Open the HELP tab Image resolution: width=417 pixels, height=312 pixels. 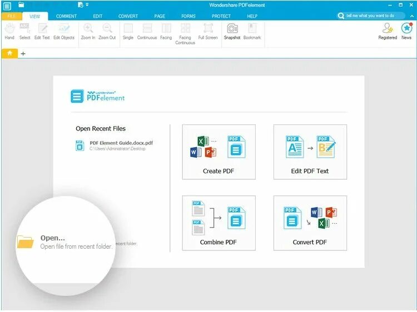pyautogui.click(x=252, y=16)
